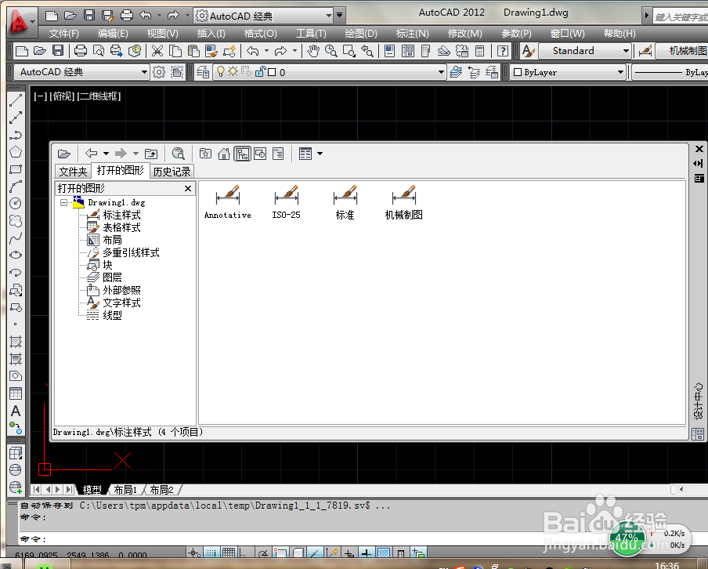Open the 格式(O) menu
Image resolution: width=708 pixels, height=569 pixels.
click(261, 34)
